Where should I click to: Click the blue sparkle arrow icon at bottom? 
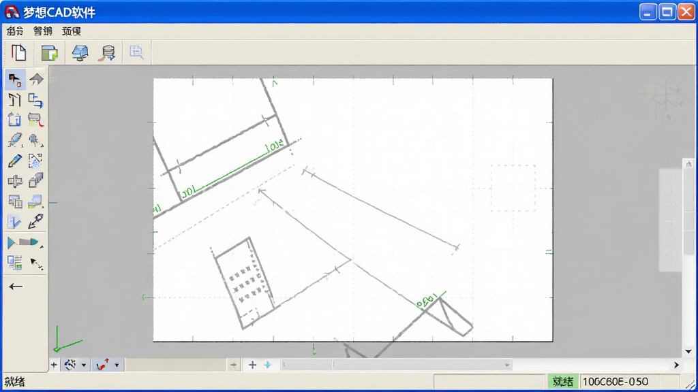[267, 365]
